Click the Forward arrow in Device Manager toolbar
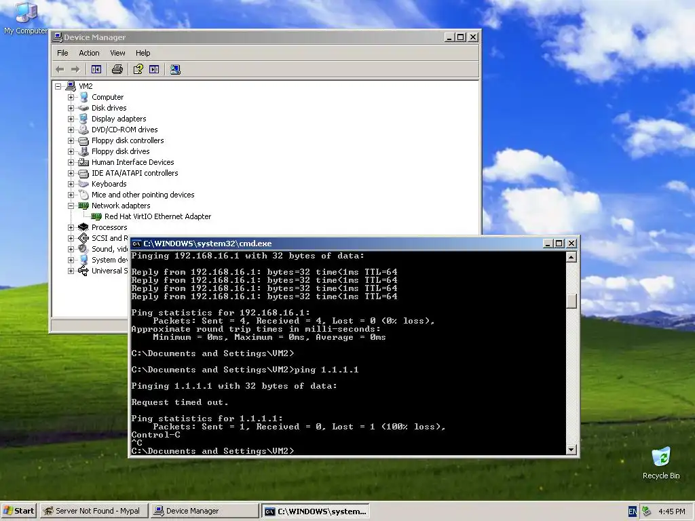Image resolution: width=695 pixels, height=521 pixels. click(75, 70)
